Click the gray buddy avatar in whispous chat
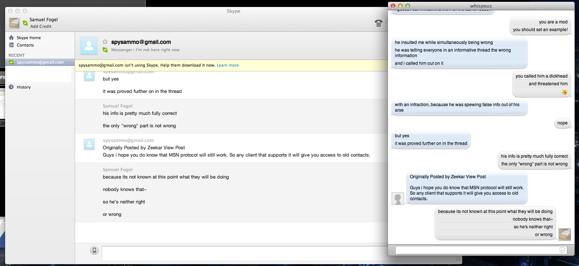Viewport: 579px width, 266px height. [x=398, y=199]
